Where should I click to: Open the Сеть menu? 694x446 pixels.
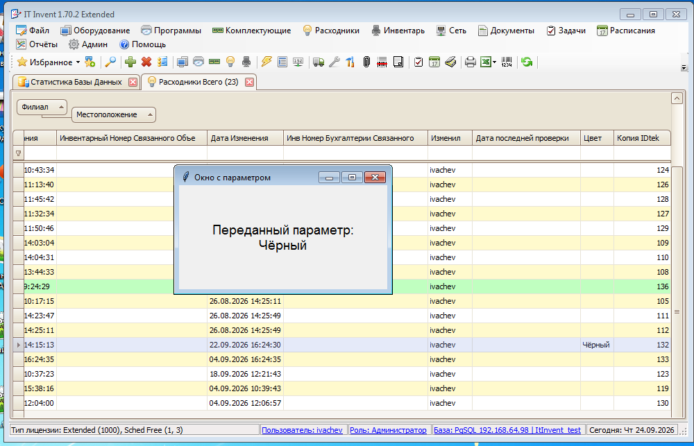[x=451, y=31]
